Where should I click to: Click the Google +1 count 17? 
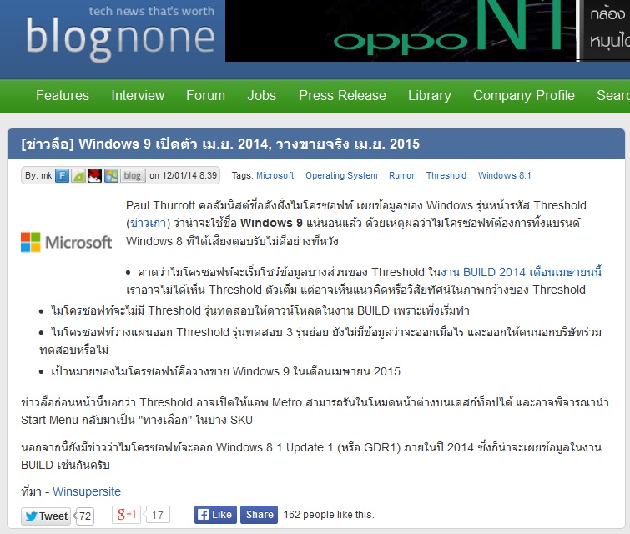tap(158, 515)
